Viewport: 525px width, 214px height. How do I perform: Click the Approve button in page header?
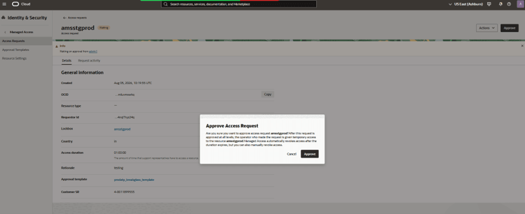(x=509, y=28)
